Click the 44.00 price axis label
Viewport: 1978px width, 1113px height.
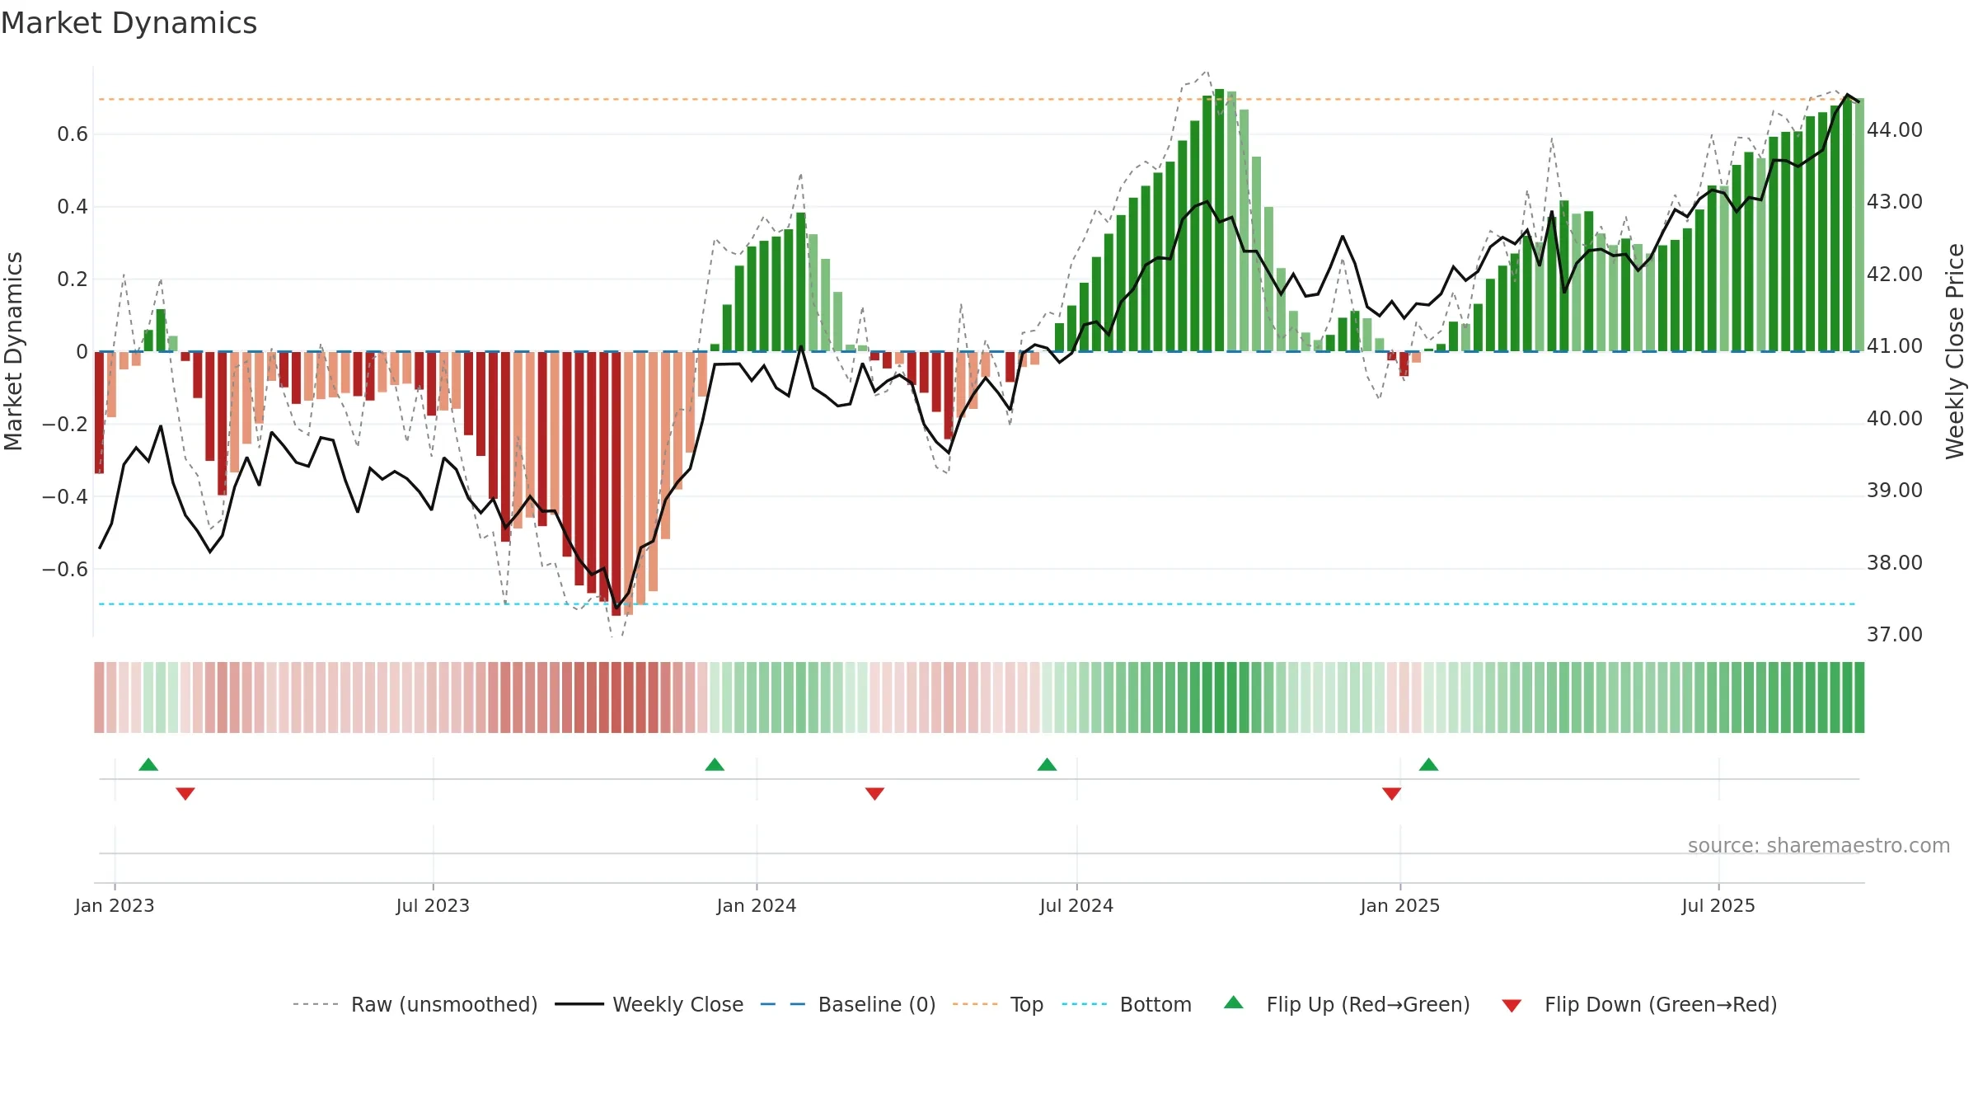(x=1895, y=130)
